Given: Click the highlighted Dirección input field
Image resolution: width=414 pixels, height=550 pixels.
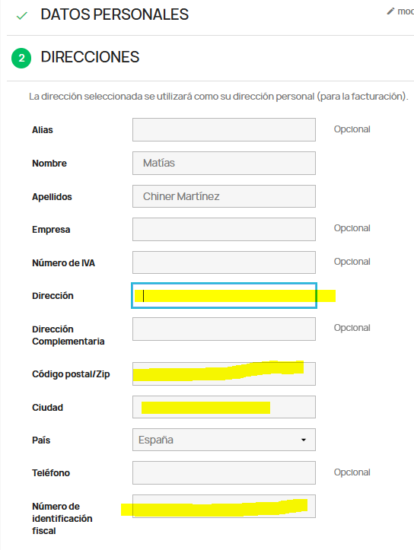Looking at the screenshot, I should 224,296.
